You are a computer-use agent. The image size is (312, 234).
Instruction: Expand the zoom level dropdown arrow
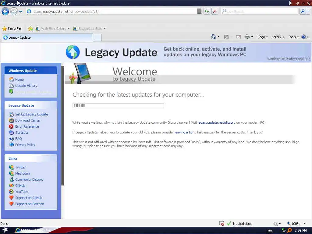(x=305, y=223)
